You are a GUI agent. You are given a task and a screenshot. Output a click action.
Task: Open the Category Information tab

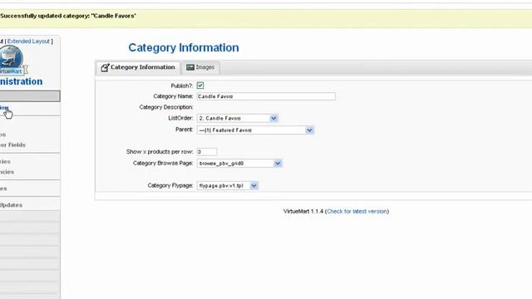(x=138, y=67)
